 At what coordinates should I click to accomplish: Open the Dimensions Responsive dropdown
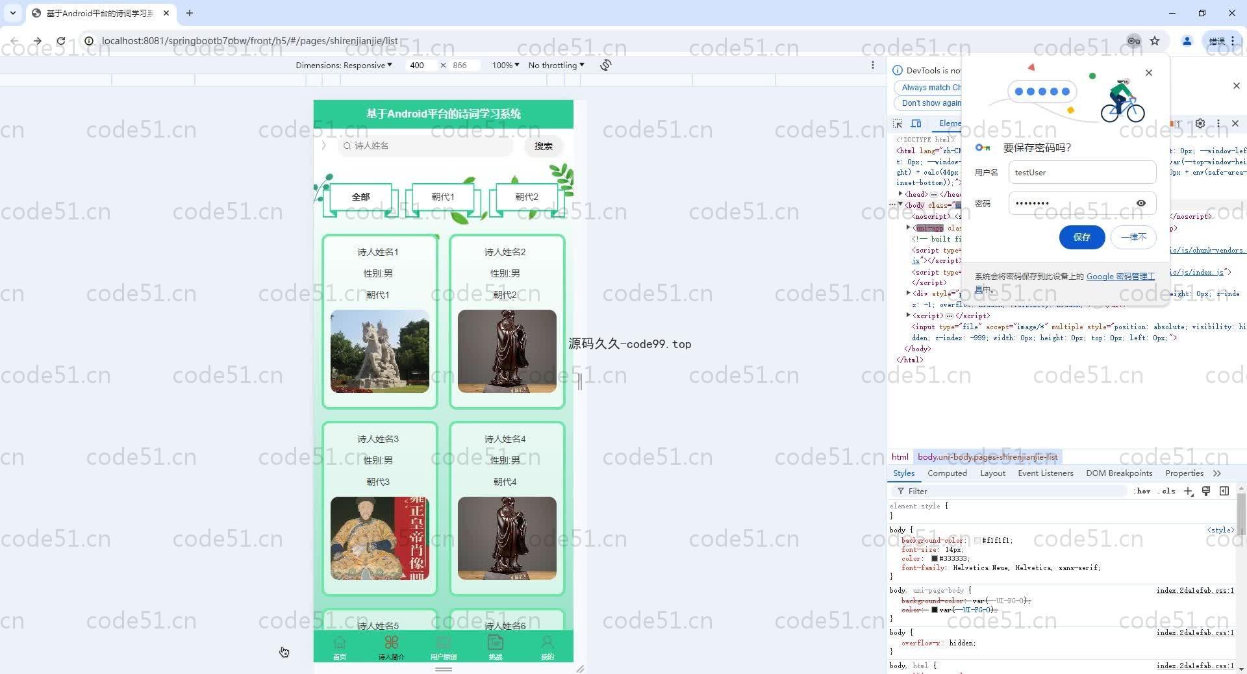[x=344, y=65]
